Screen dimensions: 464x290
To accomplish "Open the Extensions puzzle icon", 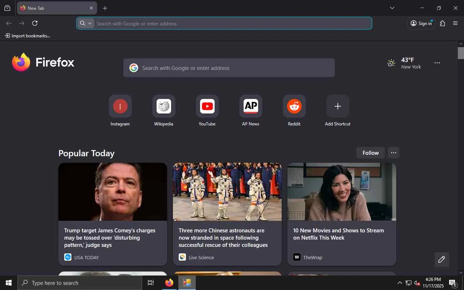I will [x=442, y=23].
